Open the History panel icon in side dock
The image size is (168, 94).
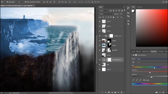point(128,8)
